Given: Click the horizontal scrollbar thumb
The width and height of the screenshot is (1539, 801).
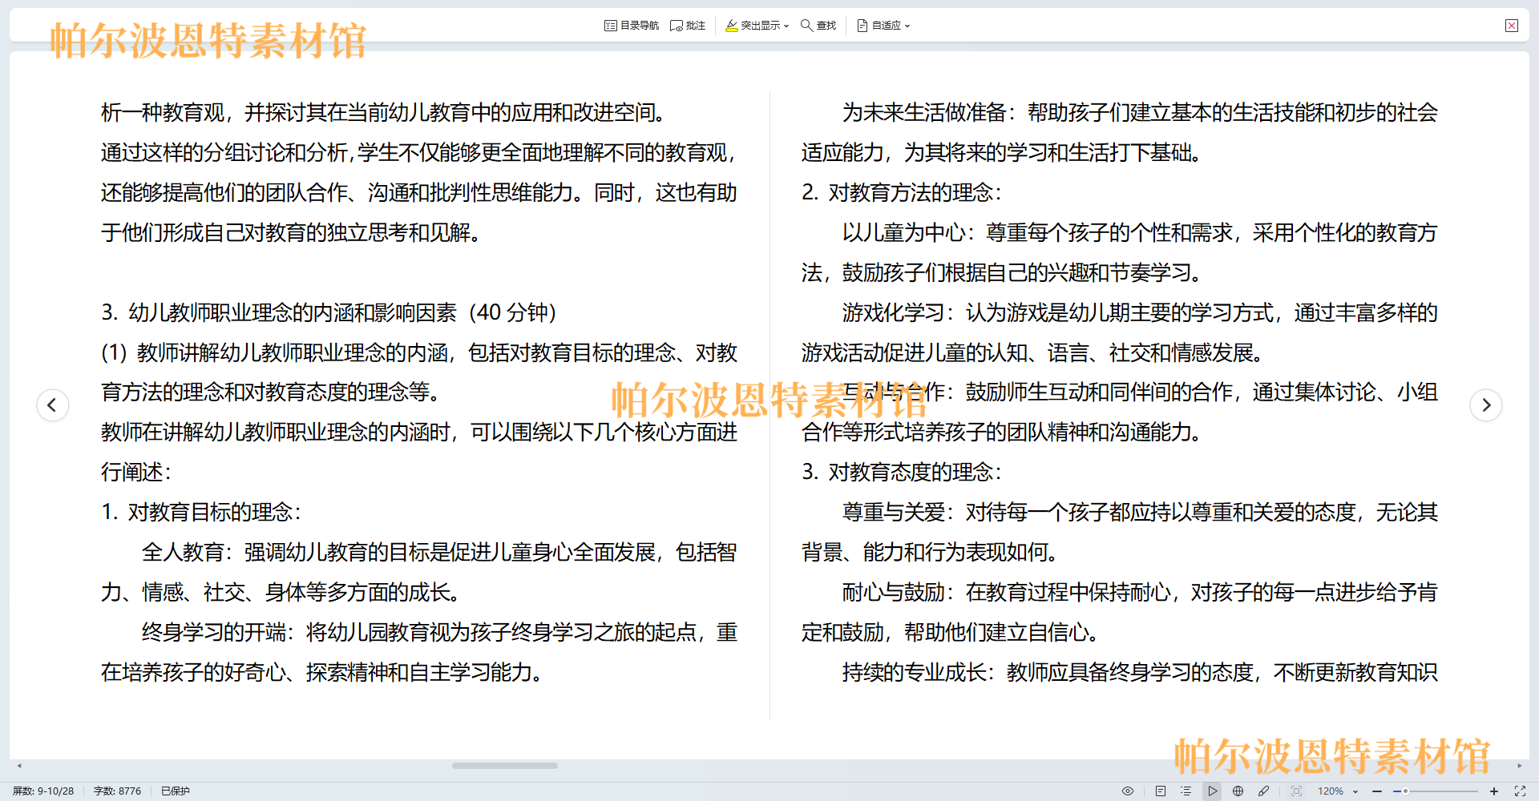Looking at the screenshot, I should 505,766.
